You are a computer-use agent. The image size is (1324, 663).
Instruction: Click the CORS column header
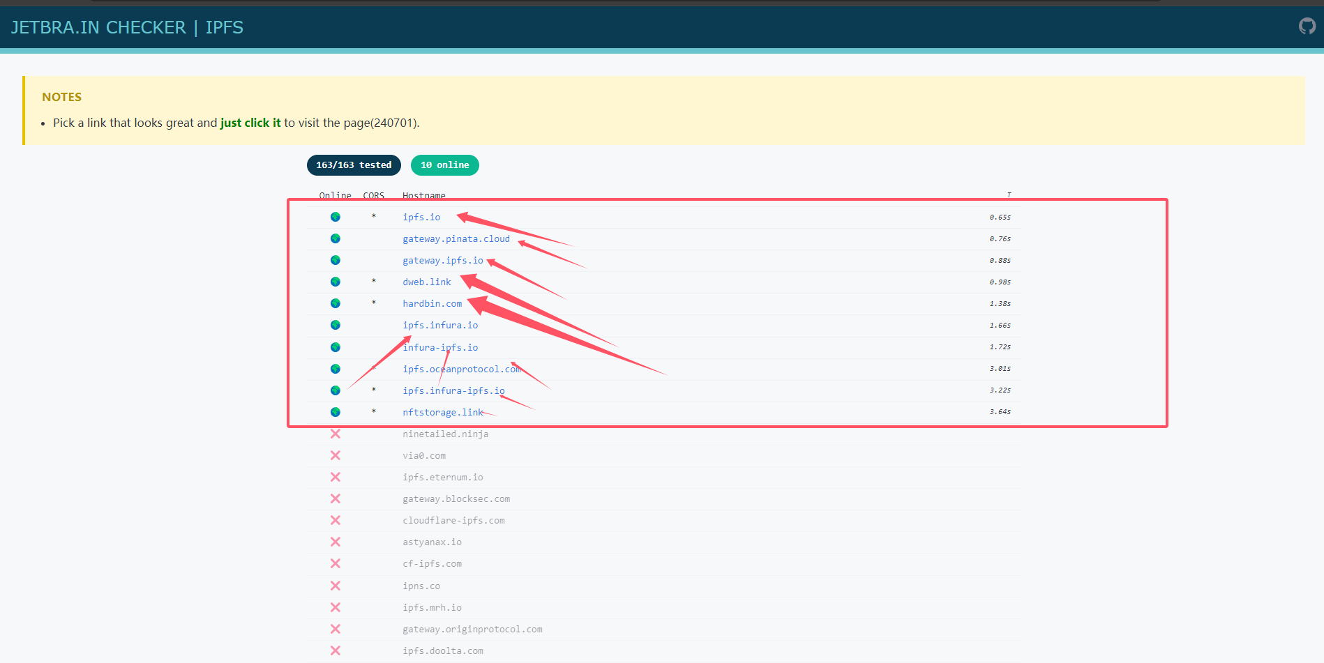pos(374,195)
